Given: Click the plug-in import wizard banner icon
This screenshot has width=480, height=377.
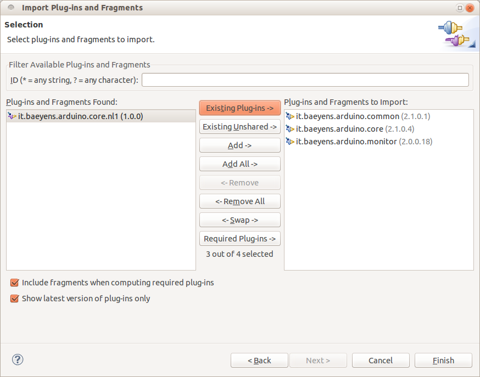Looking at the screenshot, I should click(x=457, y=34).
